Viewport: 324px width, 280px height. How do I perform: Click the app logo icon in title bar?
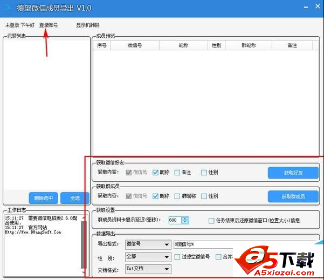click(x=8, y=8)
